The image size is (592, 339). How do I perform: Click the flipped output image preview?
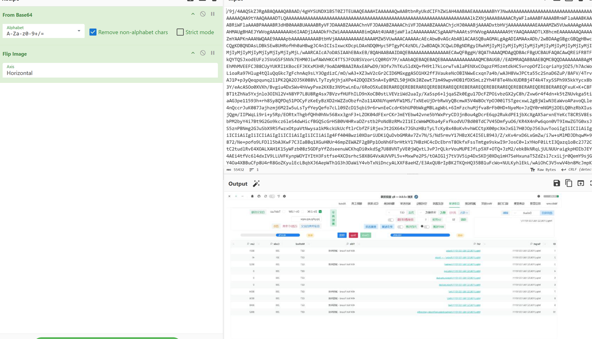coord(394,254)
